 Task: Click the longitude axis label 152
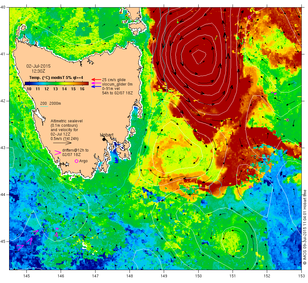tap(267, 276)
